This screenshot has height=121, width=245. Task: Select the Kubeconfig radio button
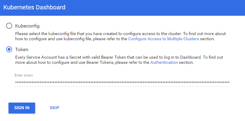pos(9,26)
